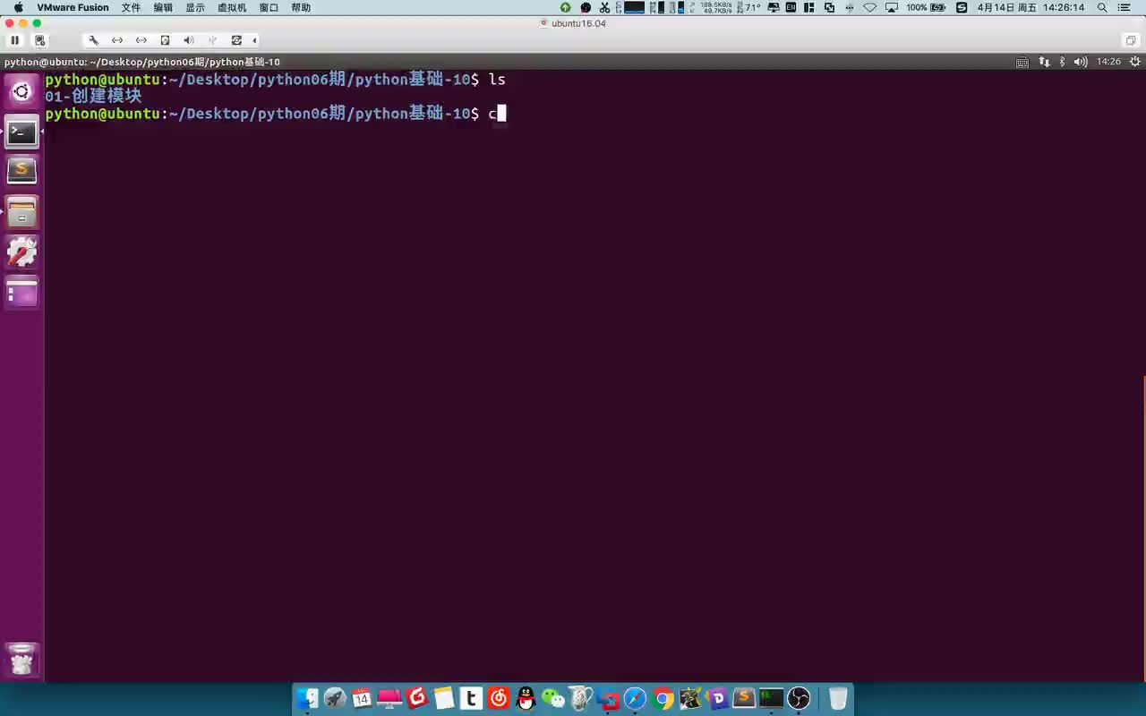The width and height of the screenshot is (1146, 716).
Task: Open the network indicator dropdown in Ubuntu panel
Action: 1045,62
